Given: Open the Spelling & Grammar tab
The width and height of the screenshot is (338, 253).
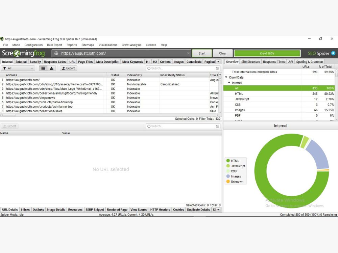Looking at the screenshot, I should click(309, 62).
